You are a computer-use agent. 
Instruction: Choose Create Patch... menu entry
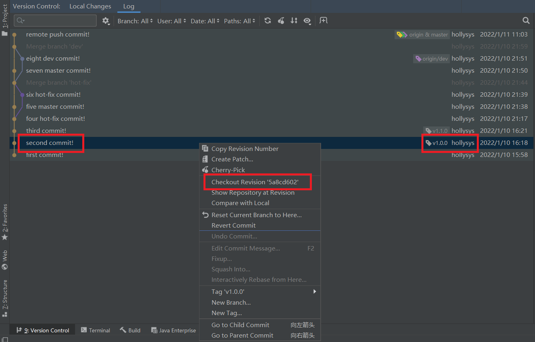pyautogui.click(x=260, y=159)
